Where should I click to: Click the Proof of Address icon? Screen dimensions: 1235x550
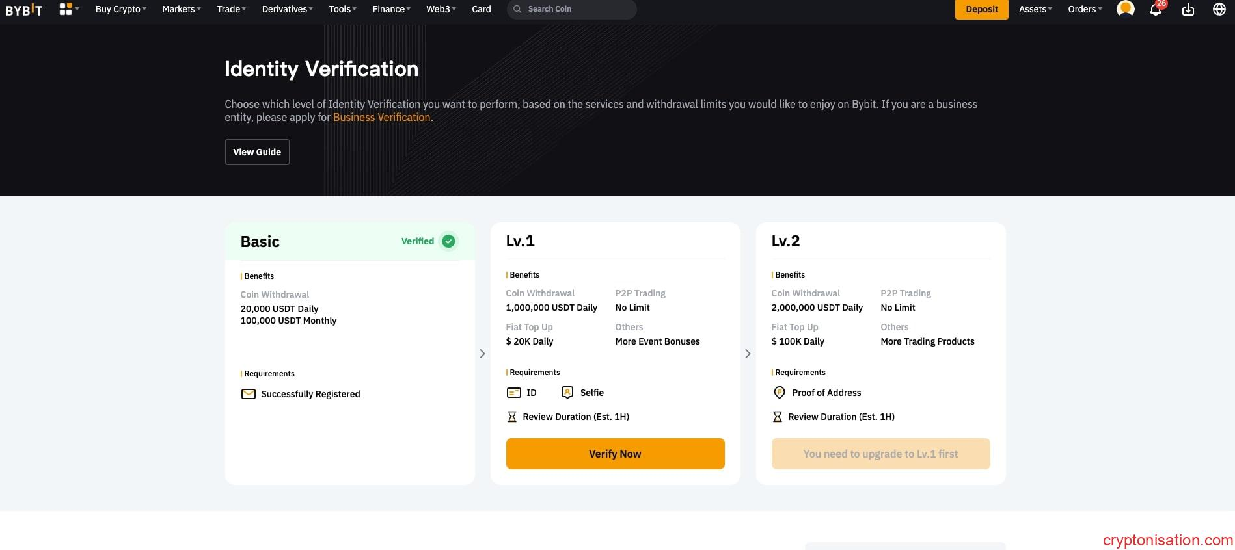[779, 393]
